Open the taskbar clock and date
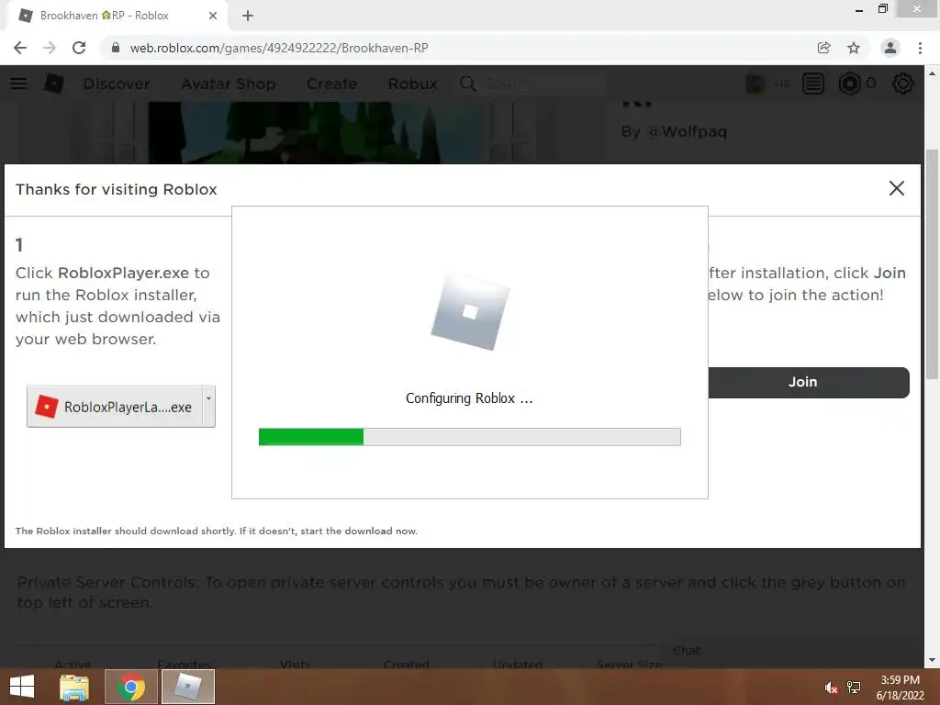 coord(900,688)
